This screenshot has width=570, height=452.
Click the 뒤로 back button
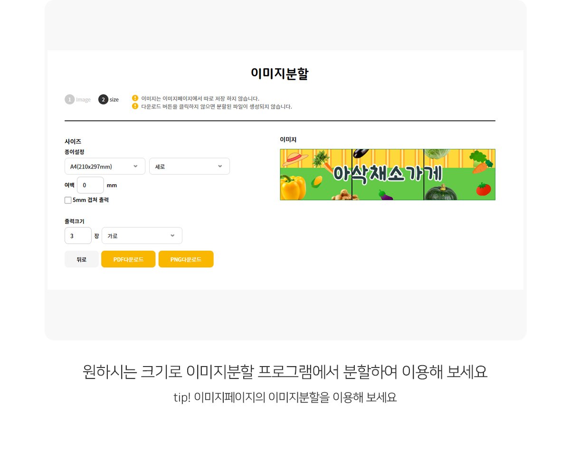click(x=82, y=259)
